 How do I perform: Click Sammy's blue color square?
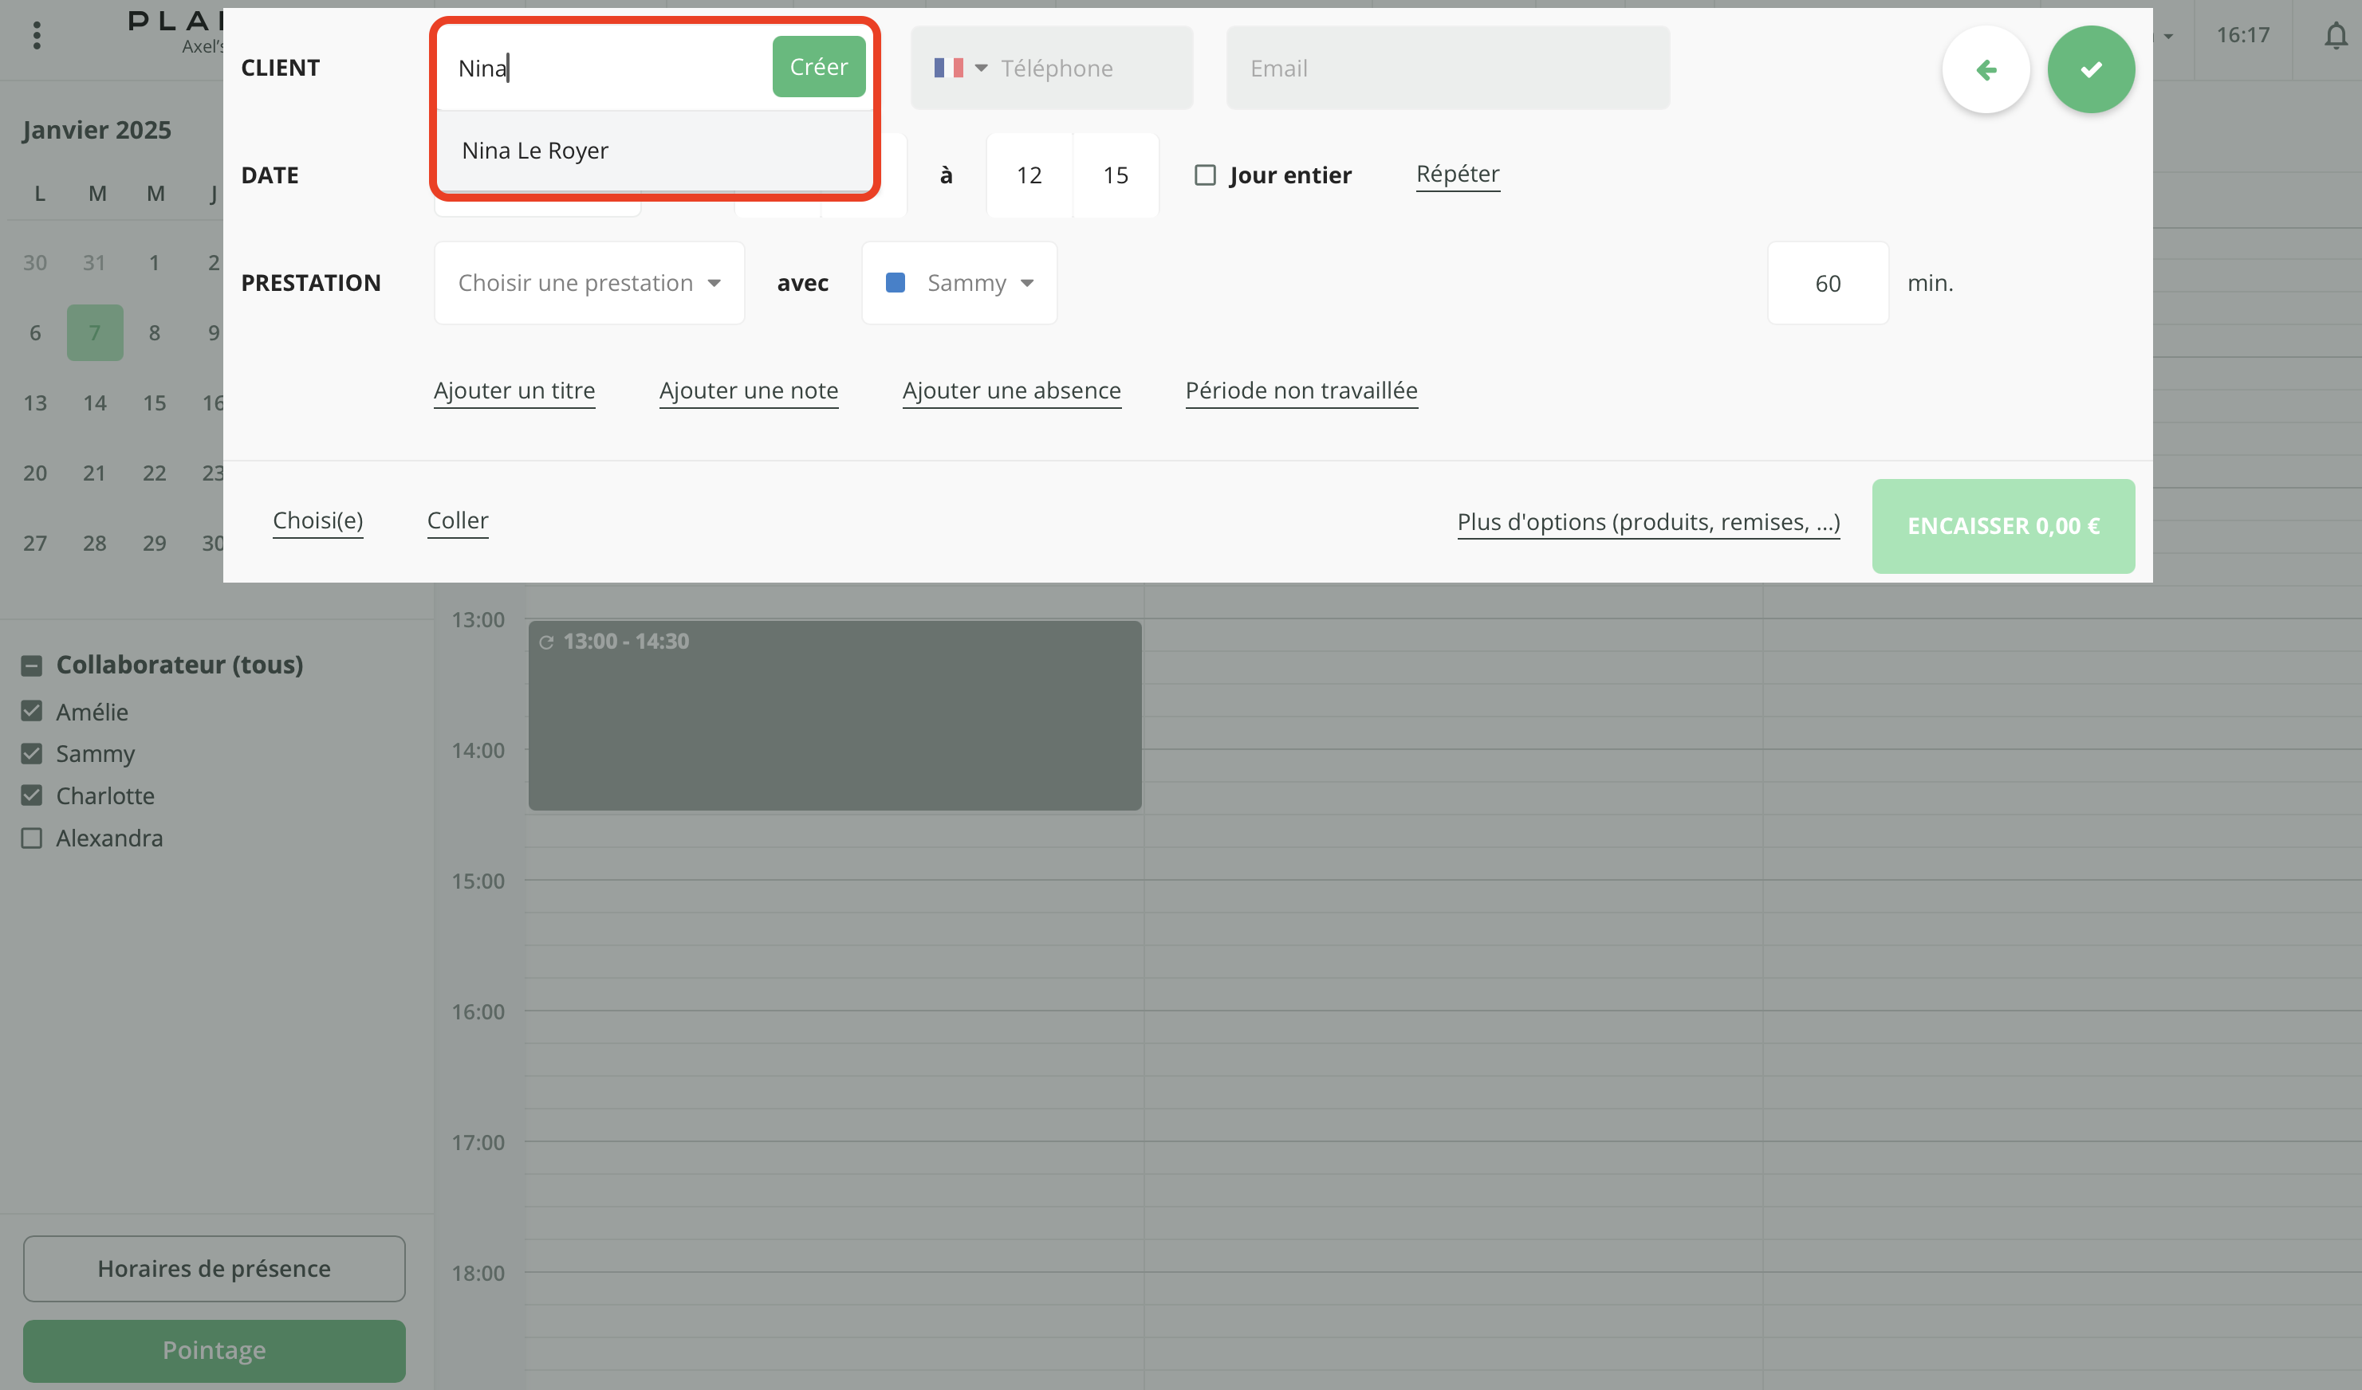click(896, 283)
